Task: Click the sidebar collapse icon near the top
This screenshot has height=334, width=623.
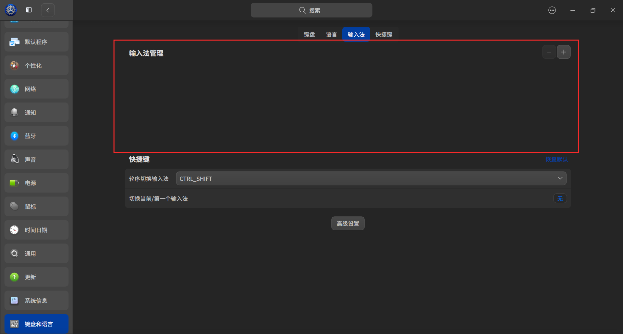Action: pos(29,10)
